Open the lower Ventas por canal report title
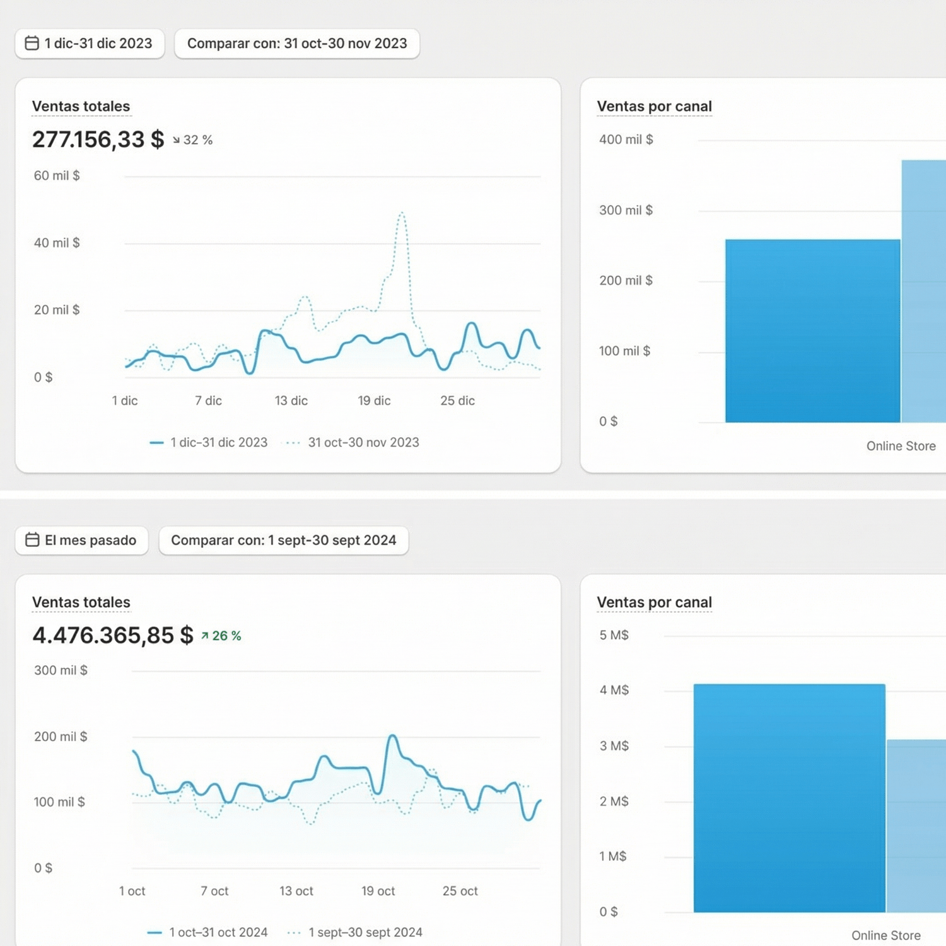The width and height of the screenshot is (946, 946). [654, 602]
